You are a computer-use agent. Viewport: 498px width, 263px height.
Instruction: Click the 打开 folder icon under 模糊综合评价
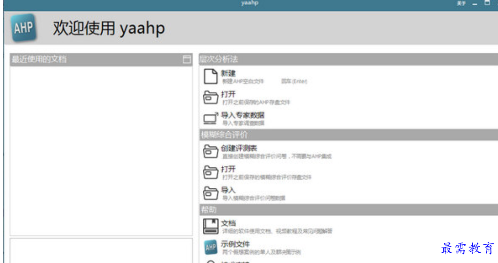pyautogui.click(x=210, y=172)
